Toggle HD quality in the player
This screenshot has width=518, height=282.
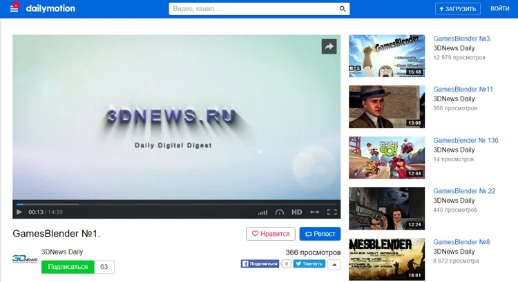[297, 212]
